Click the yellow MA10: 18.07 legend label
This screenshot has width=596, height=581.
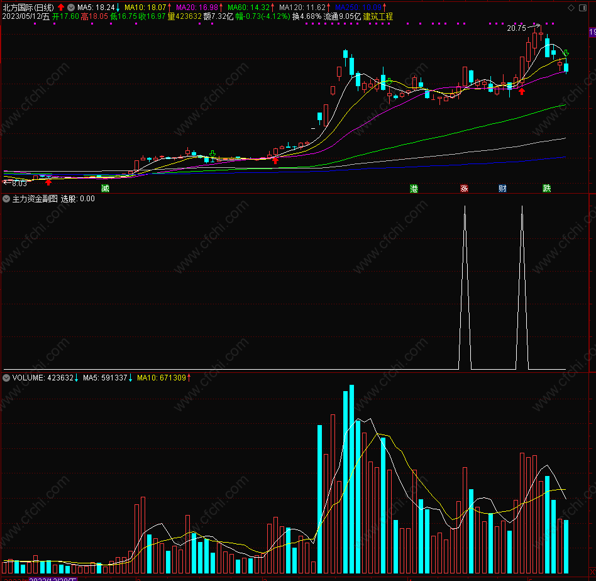click(x=146, y=7)
